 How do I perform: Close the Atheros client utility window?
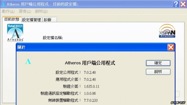tap(183, 4)
